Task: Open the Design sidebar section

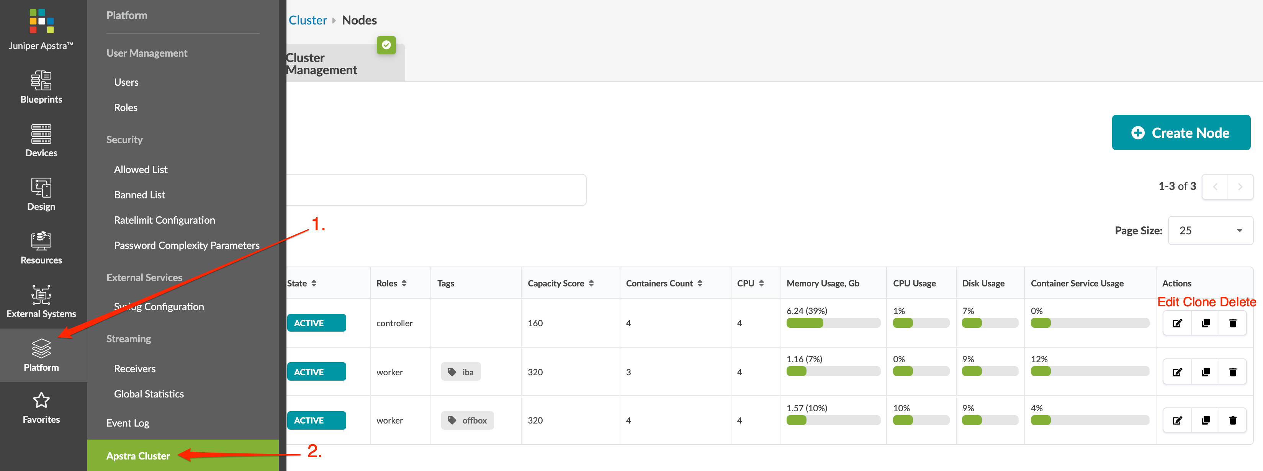Action: point(41,194)
